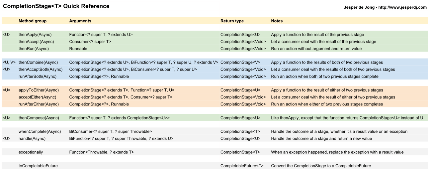Screen dimensions: 434x175
Task: Select the thenCombine(Async) method cell
Action: point(38,63)
